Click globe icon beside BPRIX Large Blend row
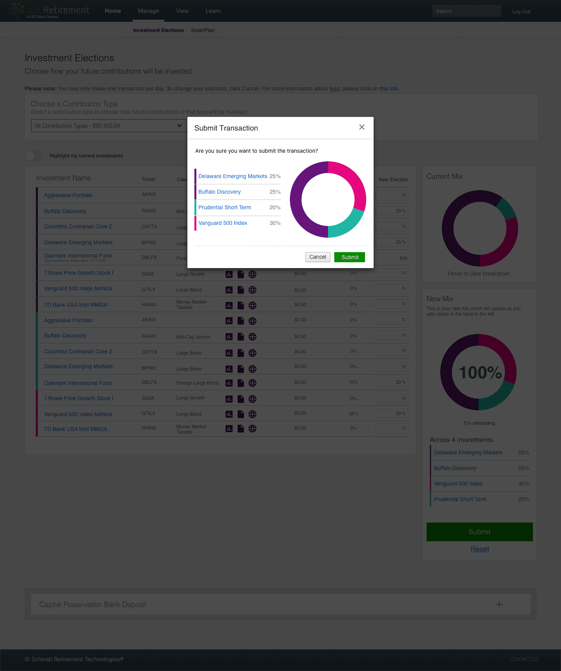This screenshot has width=561, height=671. point(252,369)
